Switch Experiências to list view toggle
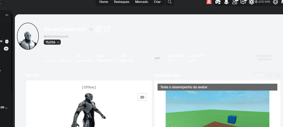The image size is (283, 127). (x=260, y=75)
